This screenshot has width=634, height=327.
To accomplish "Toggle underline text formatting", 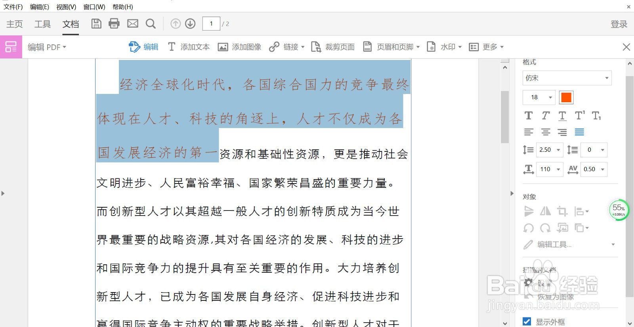I will click(x=562, y=116).
